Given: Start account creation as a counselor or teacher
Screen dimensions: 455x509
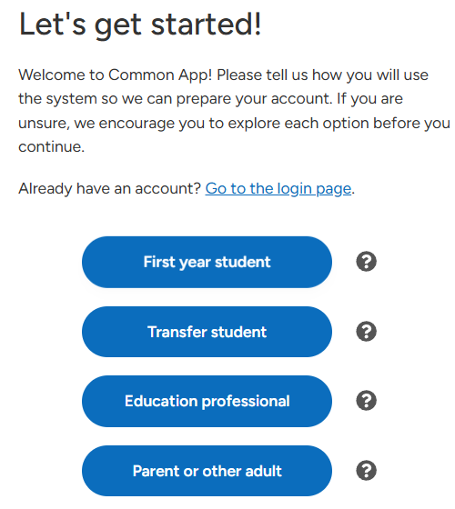Looking at the screenshot, I should (207, 401).
